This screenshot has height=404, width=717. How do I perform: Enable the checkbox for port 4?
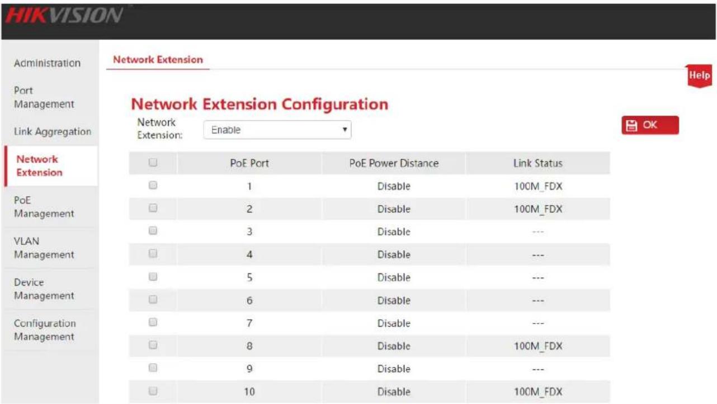point(153,254)
